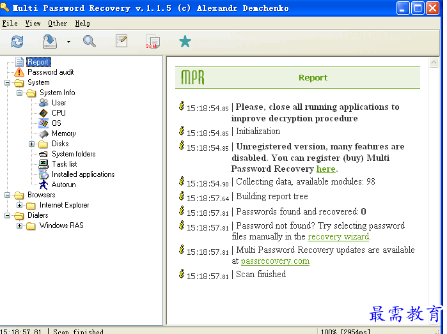Open the recovery wizard link
This screenshot has width=447, height=334.
pyautogui.click(x=338, y=237)
